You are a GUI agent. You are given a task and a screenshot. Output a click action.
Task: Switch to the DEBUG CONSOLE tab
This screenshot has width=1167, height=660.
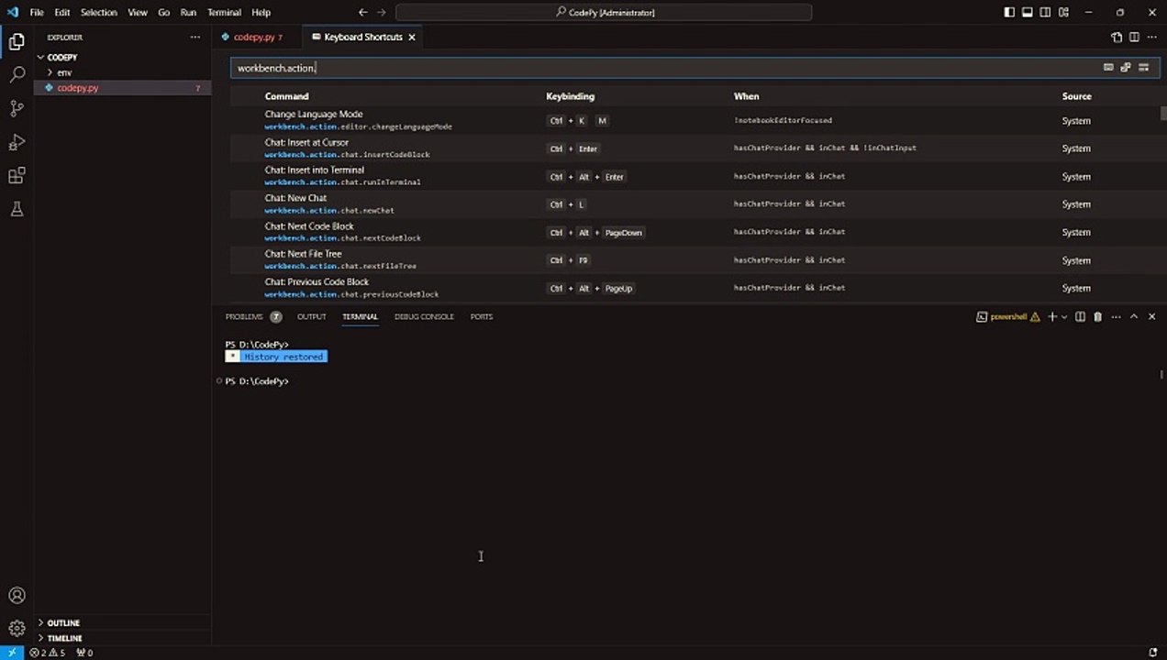click(x=424, y=316)
